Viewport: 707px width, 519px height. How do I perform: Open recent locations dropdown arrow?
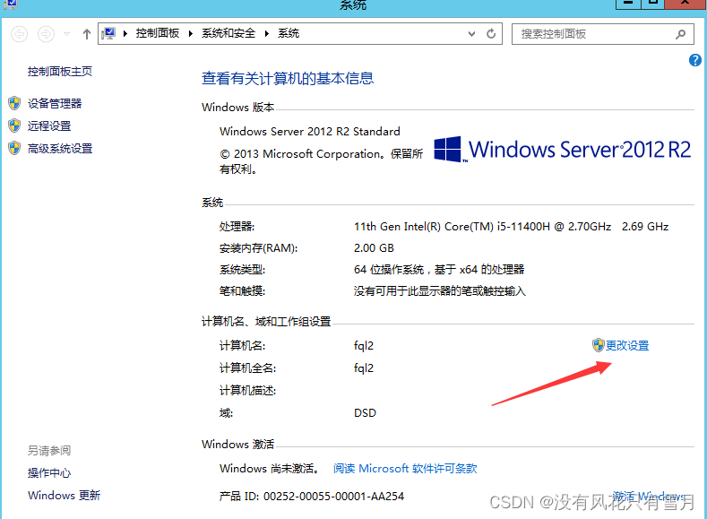click(66, 34)
